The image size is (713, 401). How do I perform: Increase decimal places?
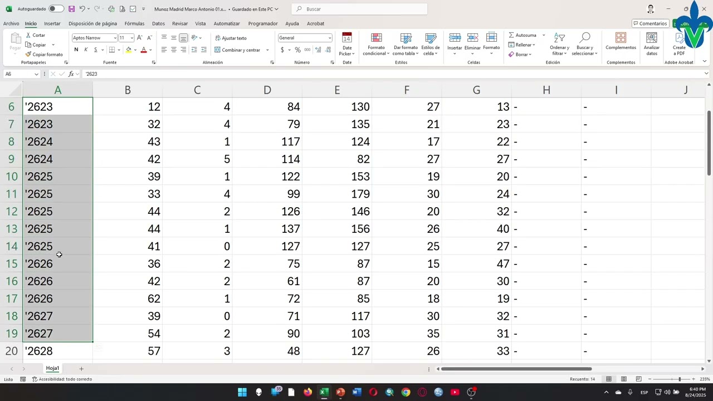point(317,50)
